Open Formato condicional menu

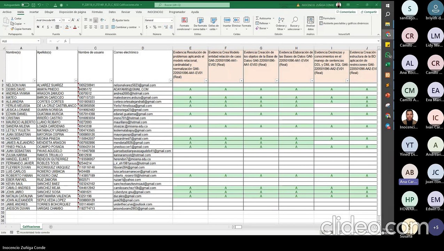[x=184, y=24]
